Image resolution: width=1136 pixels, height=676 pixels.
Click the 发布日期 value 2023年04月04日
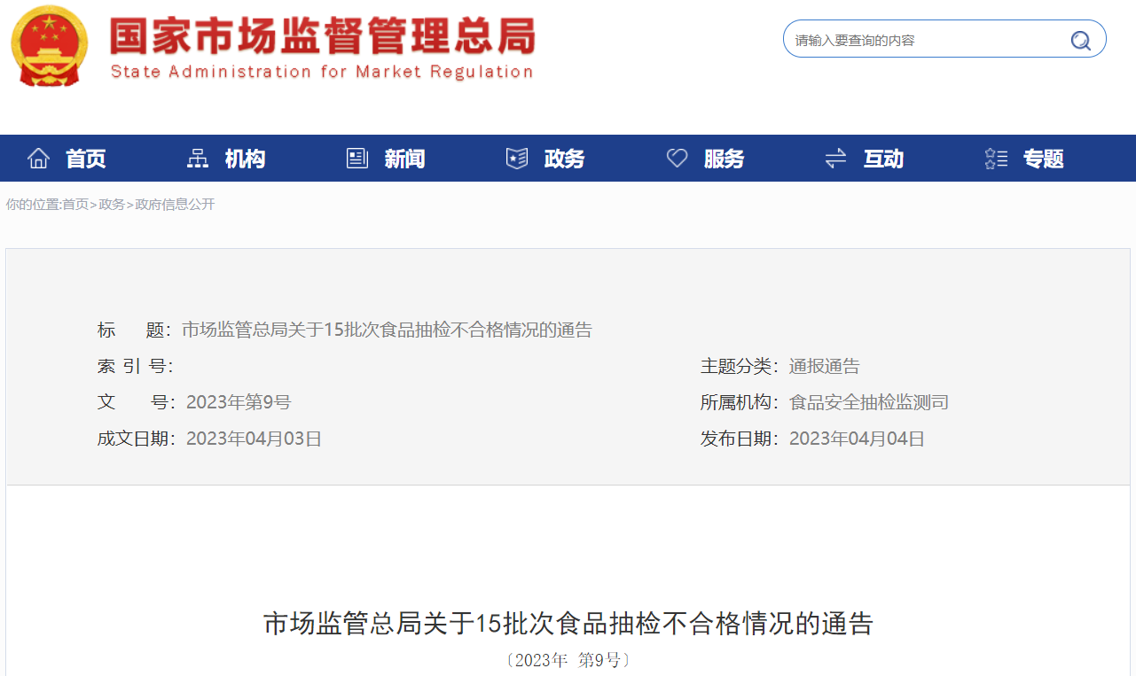(x=857, y=439)
